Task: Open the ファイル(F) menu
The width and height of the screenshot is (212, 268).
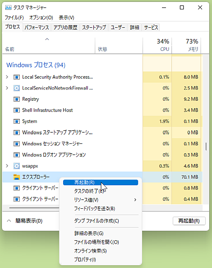Action: 14,17
